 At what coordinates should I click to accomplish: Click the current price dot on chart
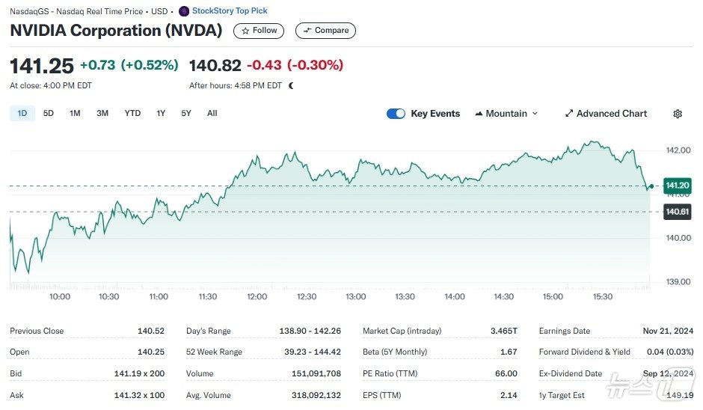tap(651, 186)
